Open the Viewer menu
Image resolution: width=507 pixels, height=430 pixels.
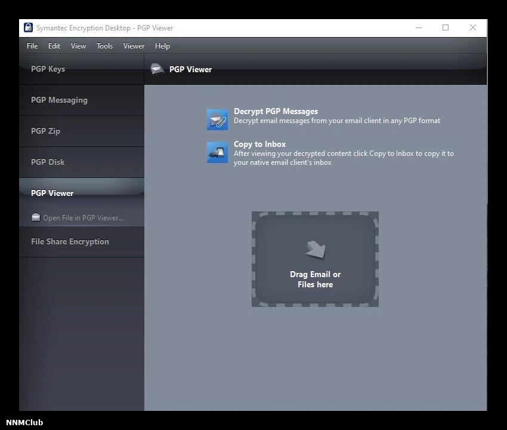point(134,46)
